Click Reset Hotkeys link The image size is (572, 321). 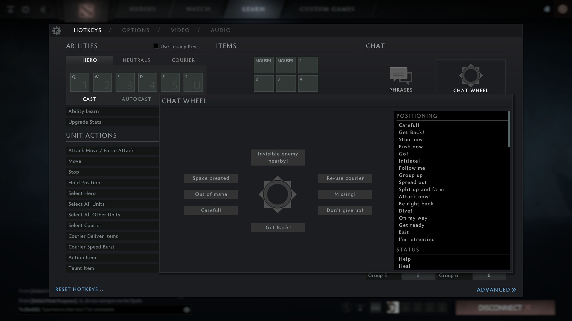tap(79, 289)
